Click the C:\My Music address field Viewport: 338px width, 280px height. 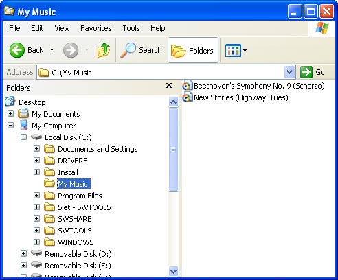click(x=160, y=73)
